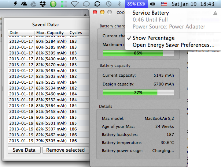Select row 2013-01-17 80% (5384 mAh)
Screen dimensions: 221x167
(48, 41)
